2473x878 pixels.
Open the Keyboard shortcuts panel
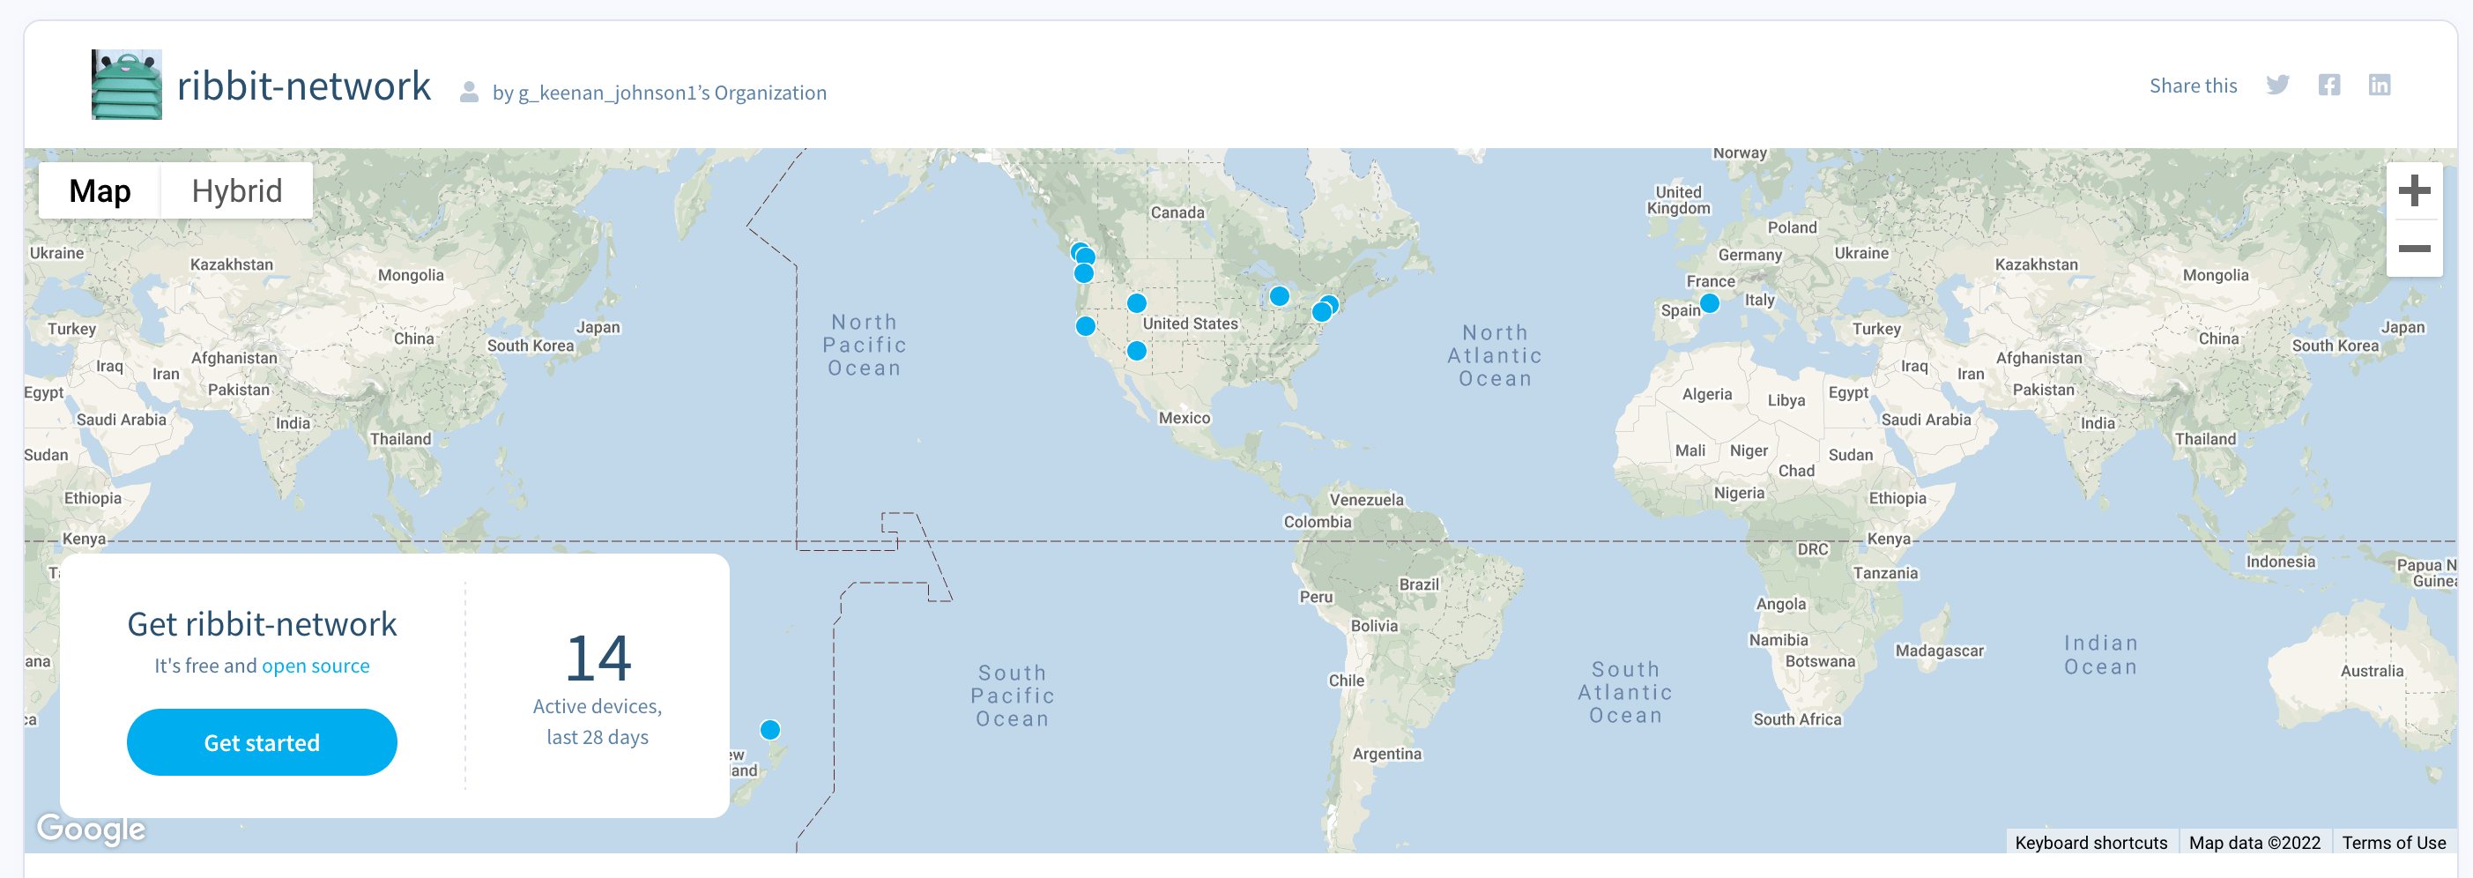click(2091, 843)
